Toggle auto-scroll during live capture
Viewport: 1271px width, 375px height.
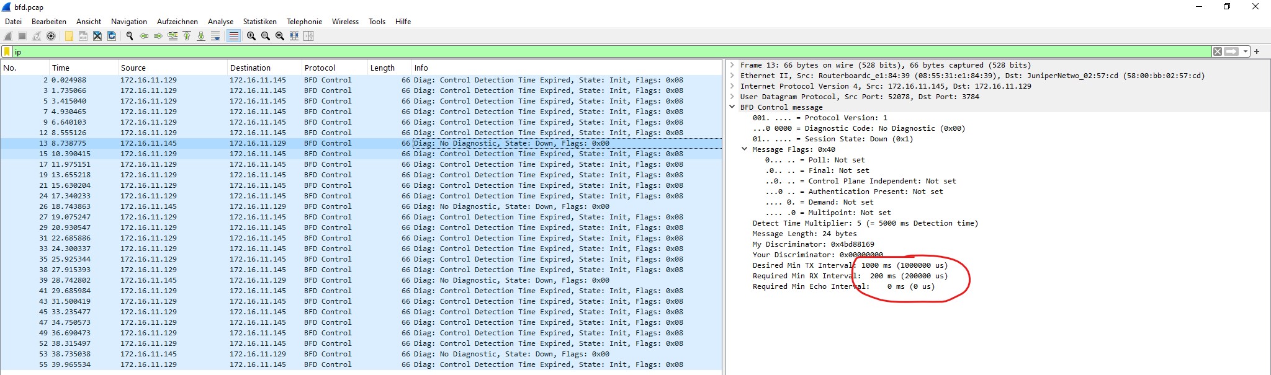click(215, 36)
